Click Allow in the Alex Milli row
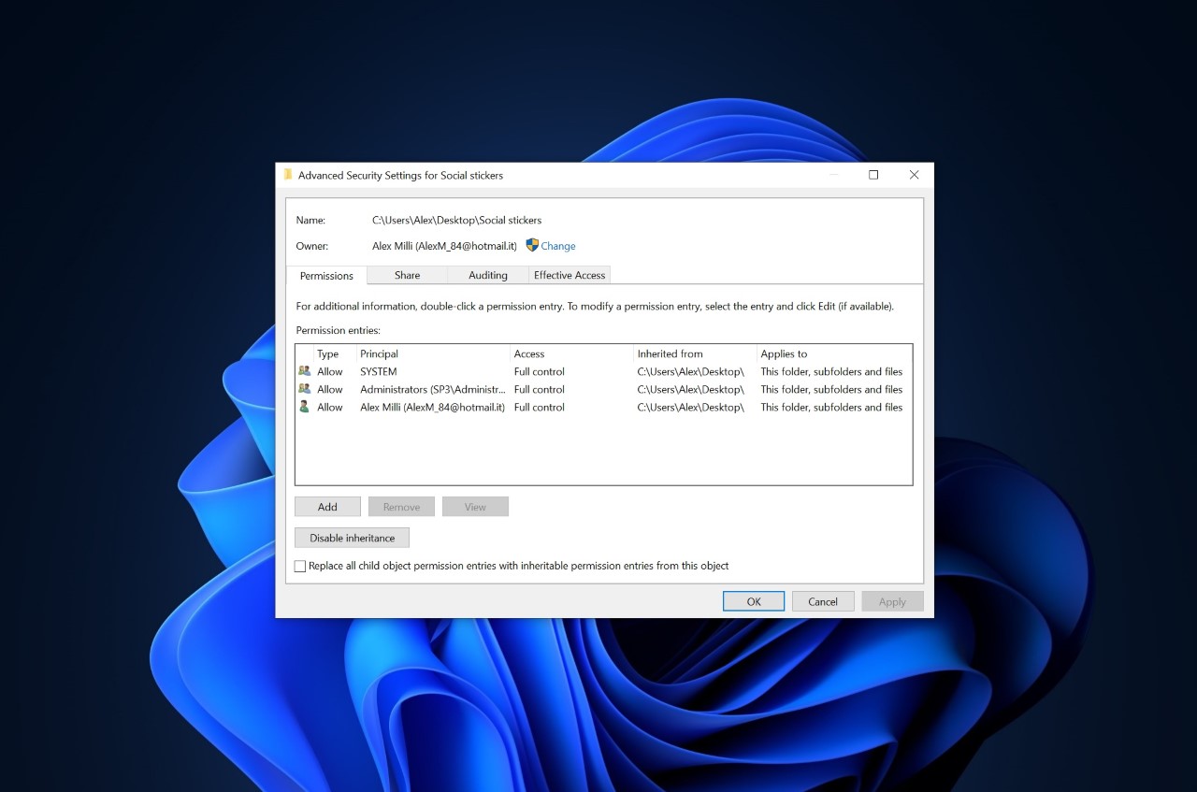Viewport: 1197px width, 792px height. [x=330, y=407]
